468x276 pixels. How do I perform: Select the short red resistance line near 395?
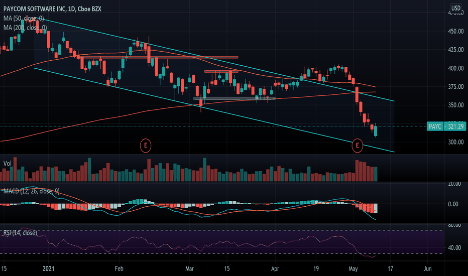click(221, 71)
